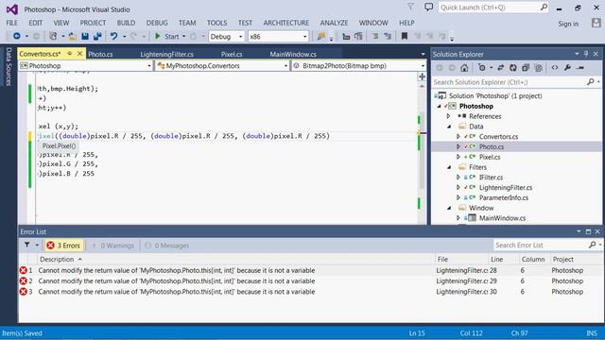Click the uncomment lines icon
605x340 pixels.
click(x=388, y=36)
